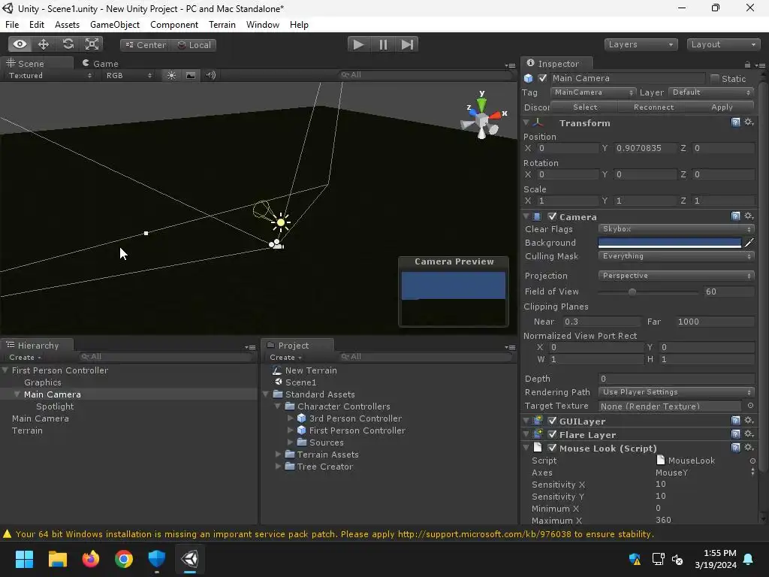769x577 pixels.
Task: Select 3rd Person Controller prefab
Action: (355, 418)
